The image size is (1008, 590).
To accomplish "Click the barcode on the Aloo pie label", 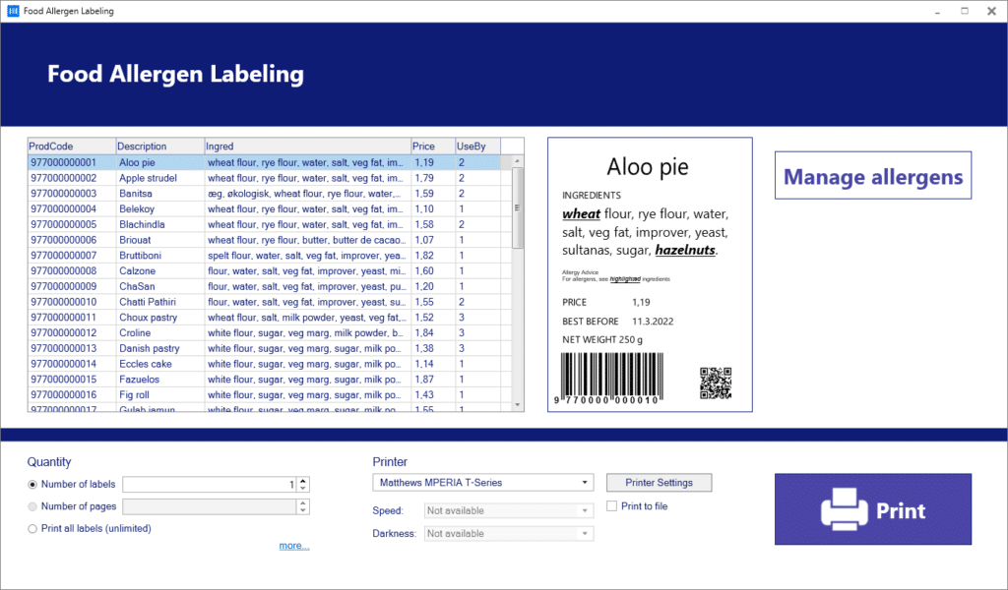I will (x=607, y=379).
